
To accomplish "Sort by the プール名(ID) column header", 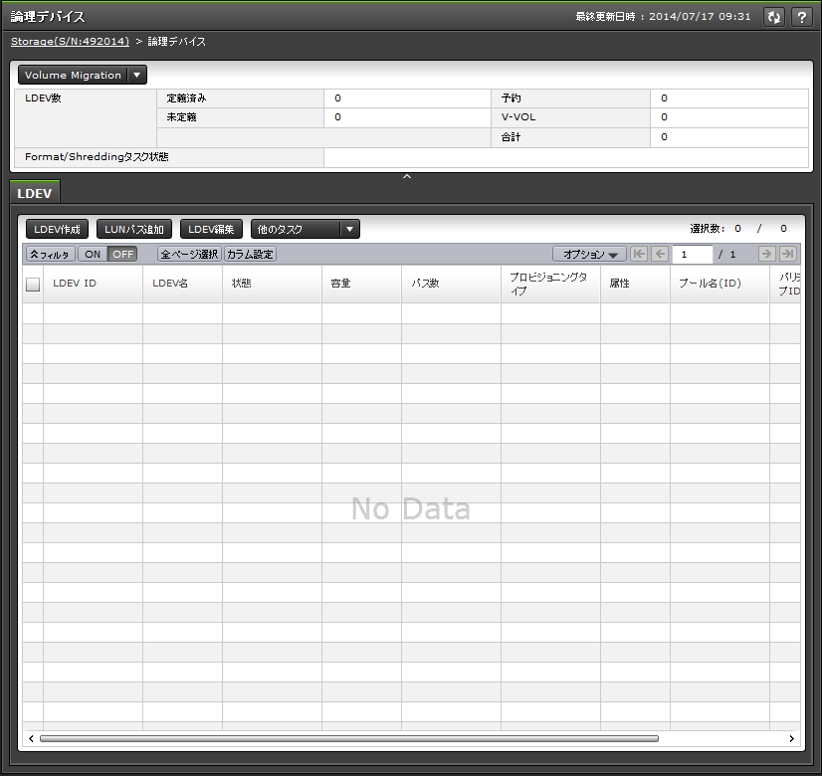I will pyautogui.click(x=719, y=284).
